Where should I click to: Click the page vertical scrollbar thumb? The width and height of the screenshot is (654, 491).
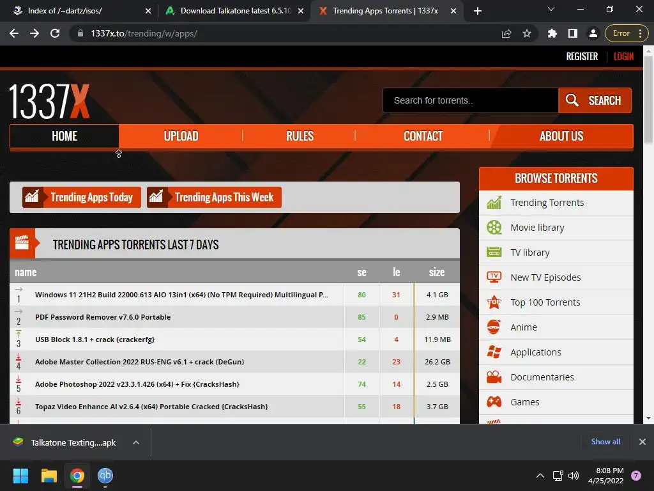pos(648,100)
